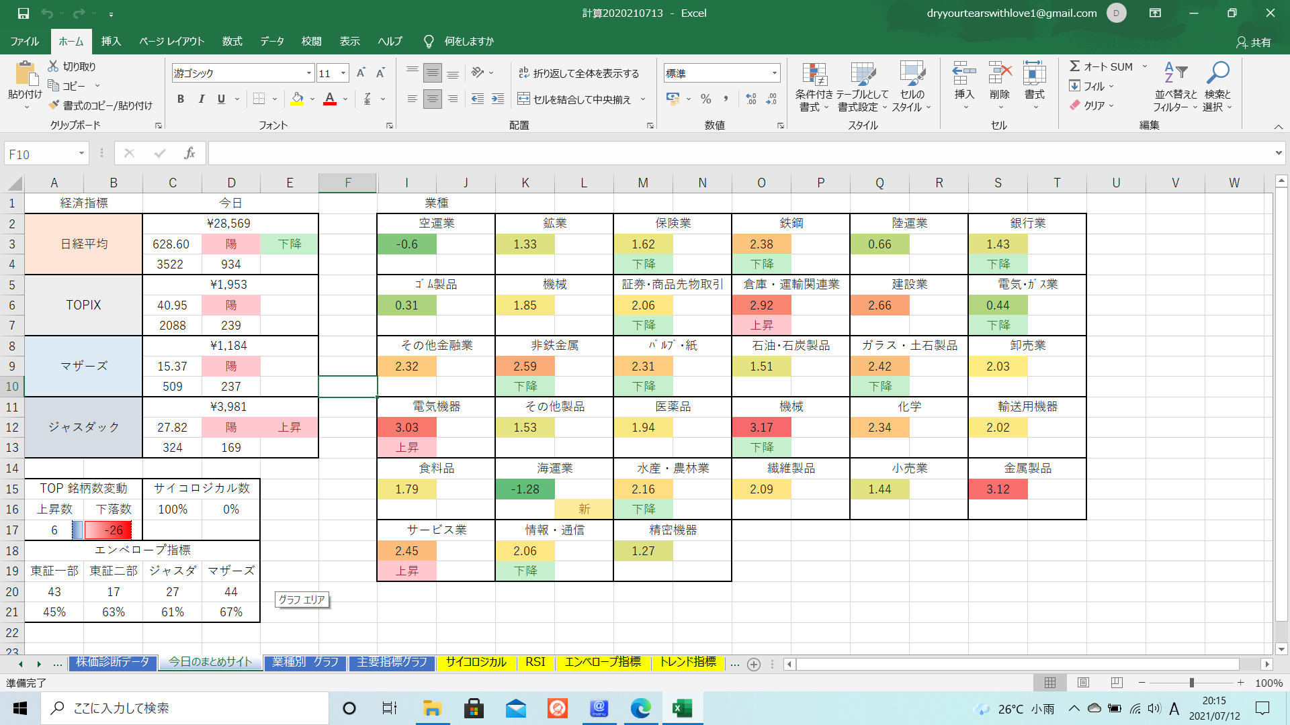Open the font name dropdown
The image size is (1290, 725).
tap(309, 73)
